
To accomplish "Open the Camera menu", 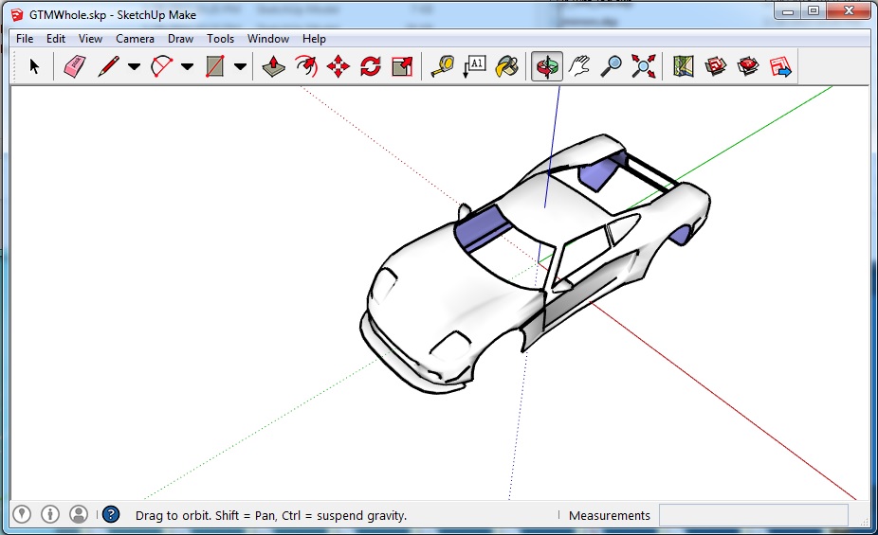I will tap(135, 39).
